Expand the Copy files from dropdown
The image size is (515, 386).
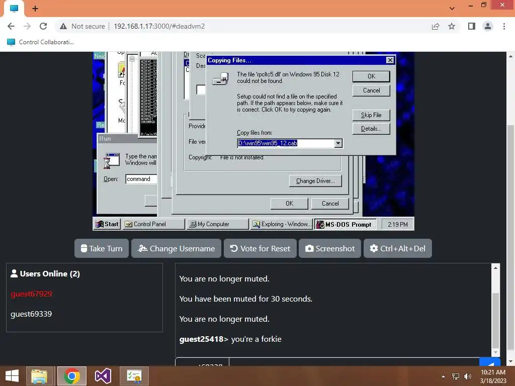(x=338, y=143)
